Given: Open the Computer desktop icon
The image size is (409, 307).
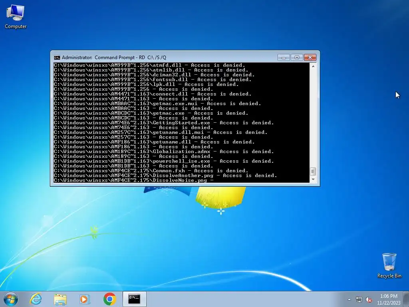Looking at the screenshot, I should [16, 17].
